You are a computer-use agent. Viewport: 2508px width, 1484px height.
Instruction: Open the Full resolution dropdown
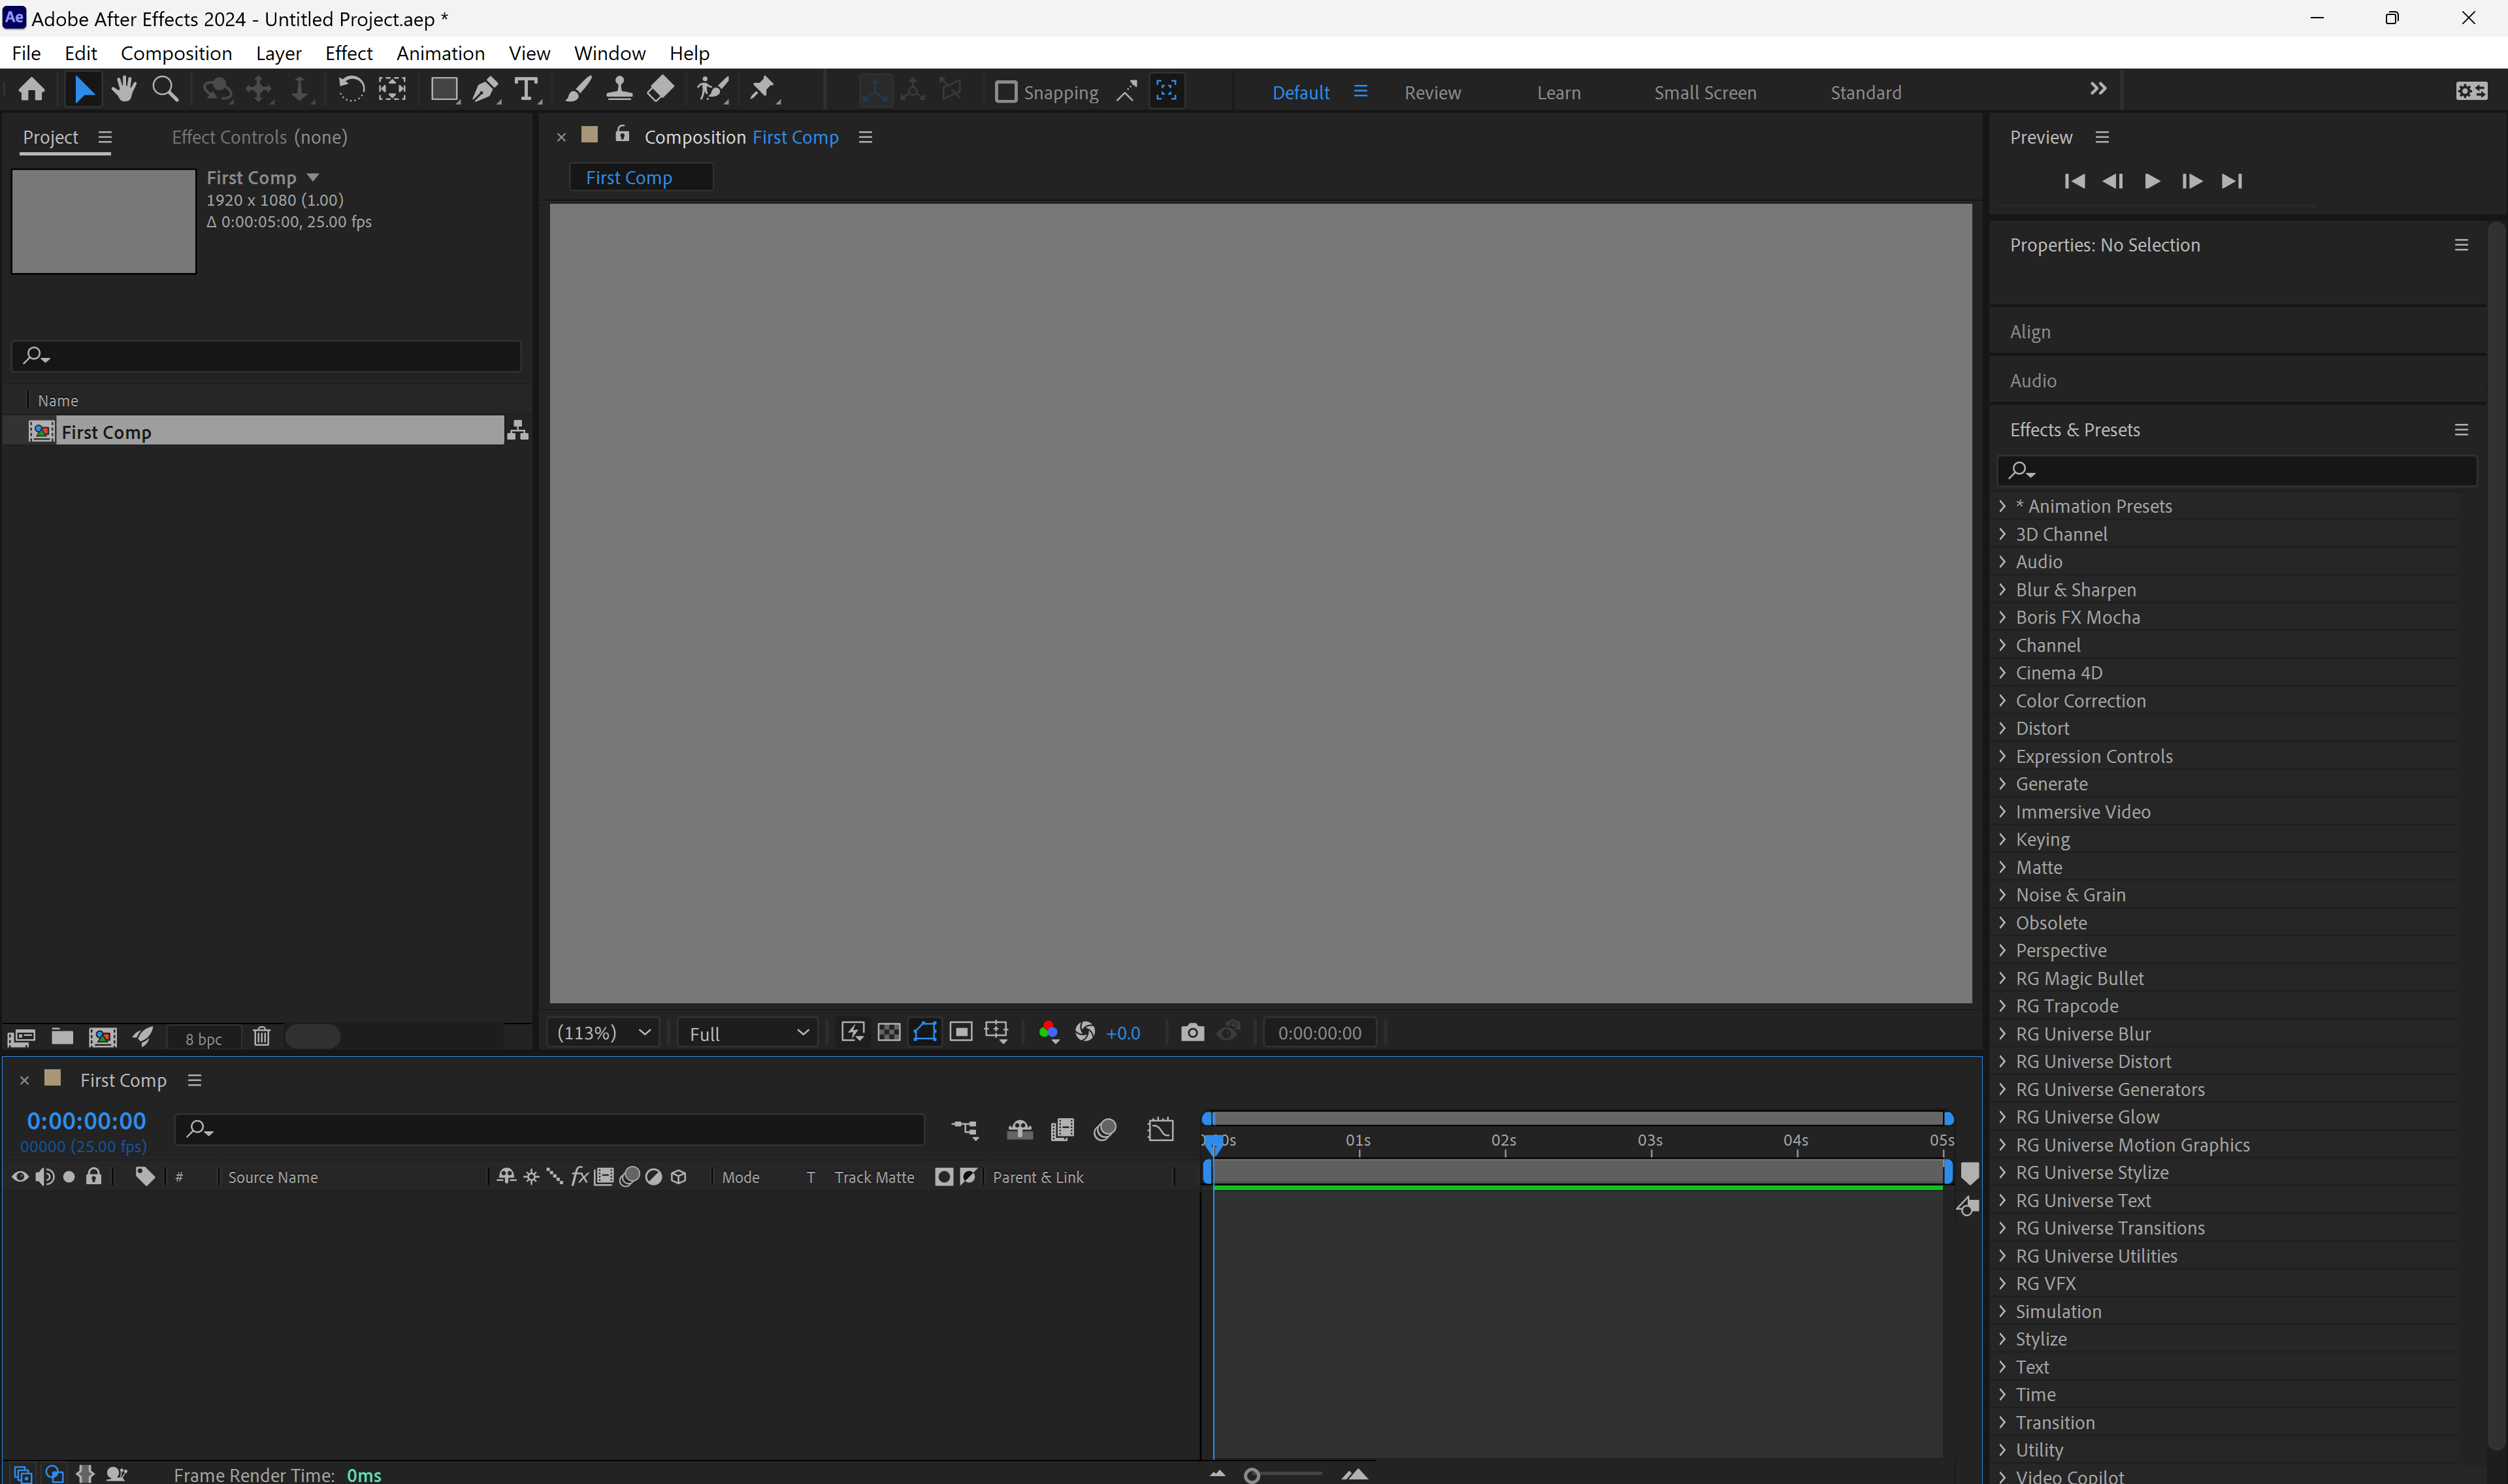[x=747, y=1032]
